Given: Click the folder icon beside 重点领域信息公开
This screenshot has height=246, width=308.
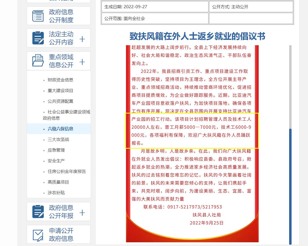Looking at the screenshot, I should pos(38,61).
